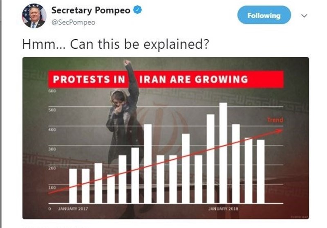327x228 pixels.
Task: Click the @SecPompeo handle
Action: [73, 23]
